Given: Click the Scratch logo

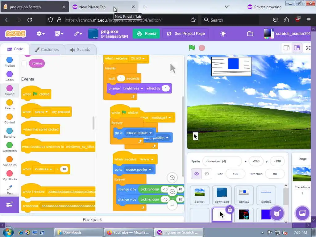Looking at the screenshot, I should pyautogui.click(x=16, y=34).
